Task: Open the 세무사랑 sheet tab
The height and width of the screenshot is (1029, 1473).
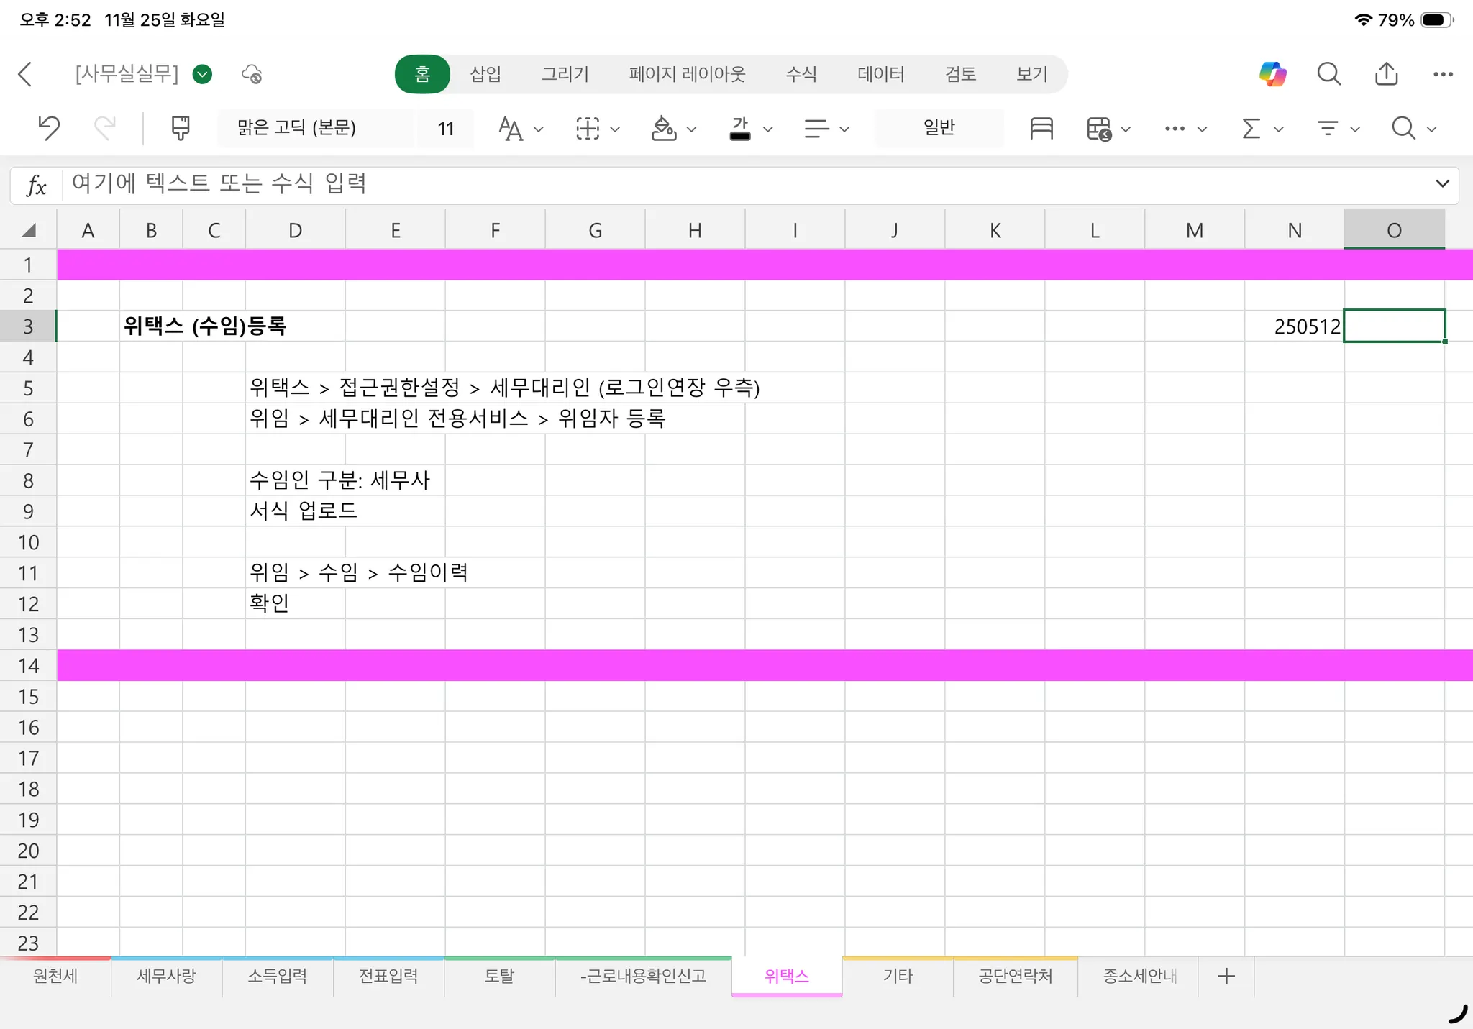Action: (x=166, y=976)
